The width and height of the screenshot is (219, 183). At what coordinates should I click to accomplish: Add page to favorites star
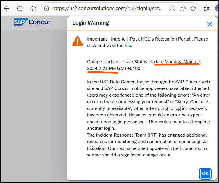[193, 8]
